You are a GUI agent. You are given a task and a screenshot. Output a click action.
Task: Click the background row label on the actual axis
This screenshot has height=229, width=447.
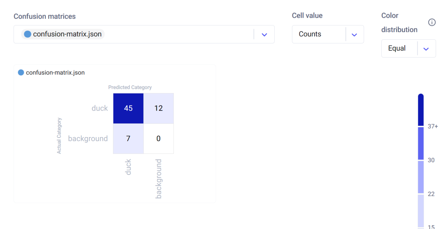88,139
